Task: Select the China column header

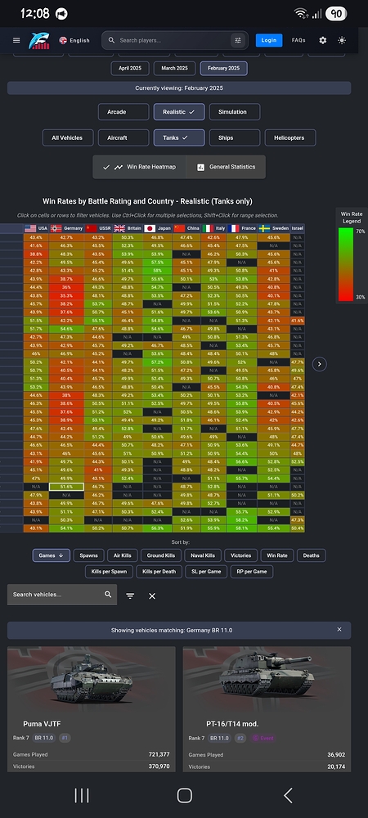Action: tap(186, 228)
